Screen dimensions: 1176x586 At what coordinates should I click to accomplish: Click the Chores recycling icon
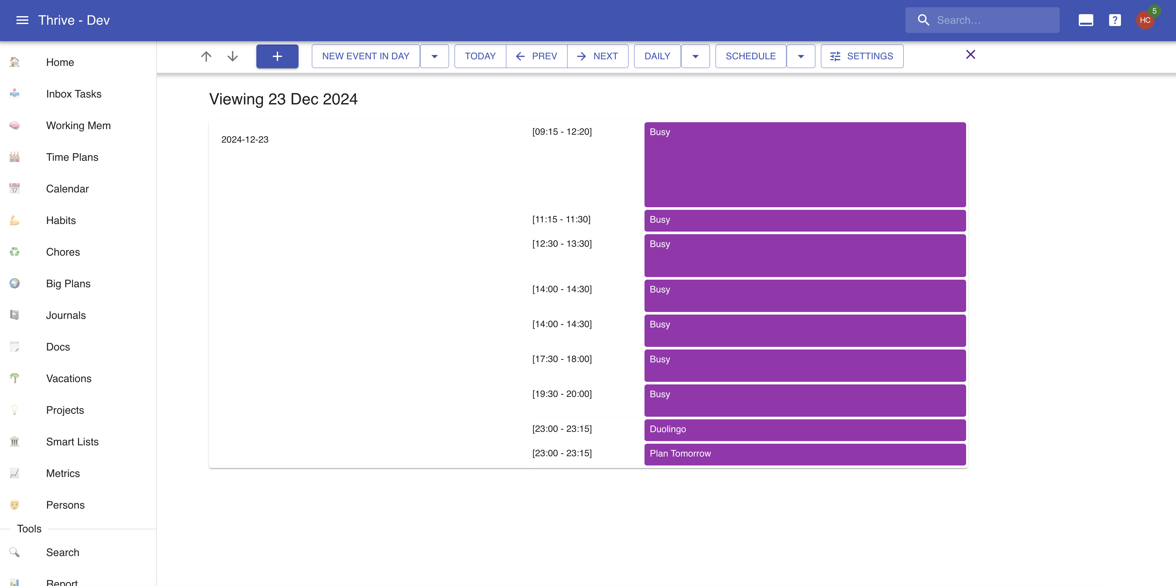pos(14,251)
